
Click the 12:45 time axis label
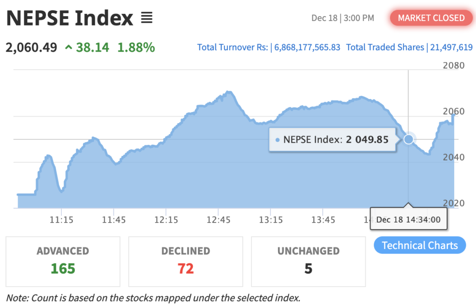[219, 219]
